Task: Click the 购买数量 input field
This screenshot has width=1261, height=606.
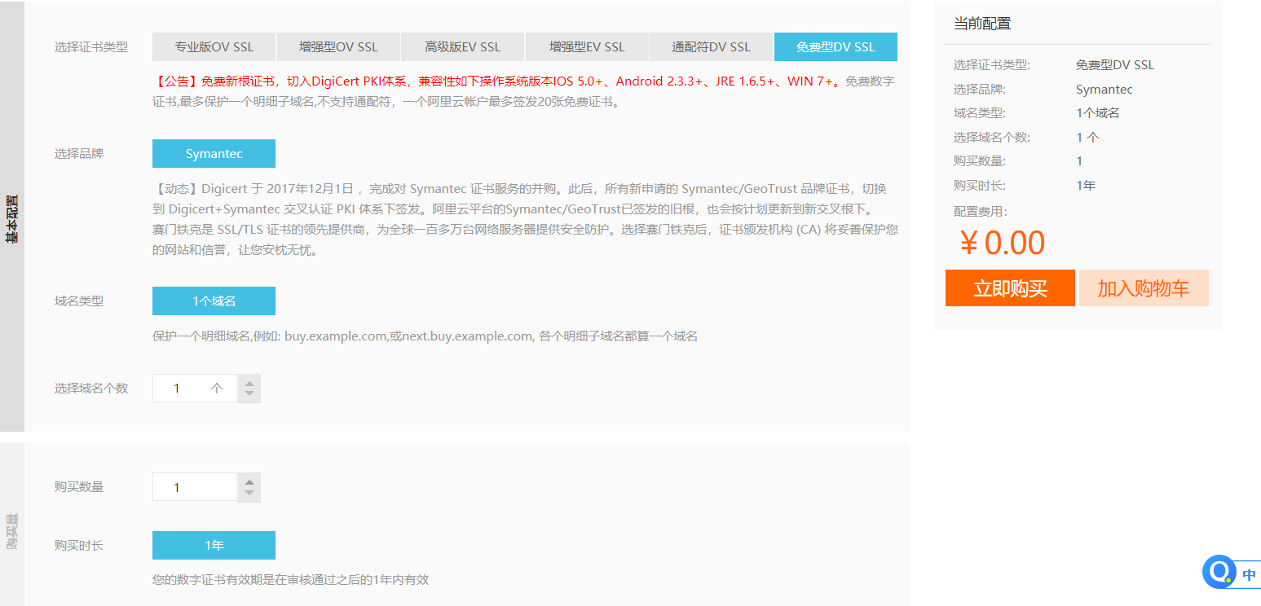Action: coord(196,486)
